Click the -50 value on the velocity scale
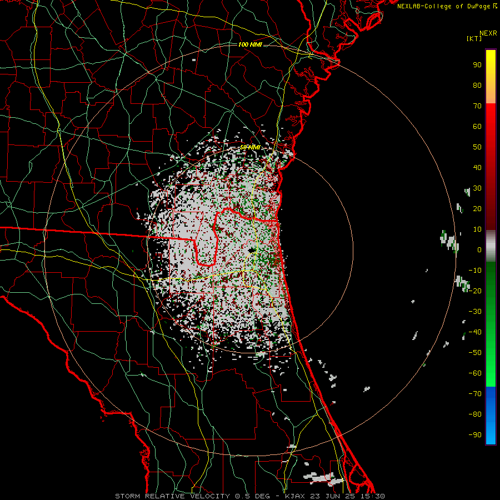500x500 pixels. (475, 353)
